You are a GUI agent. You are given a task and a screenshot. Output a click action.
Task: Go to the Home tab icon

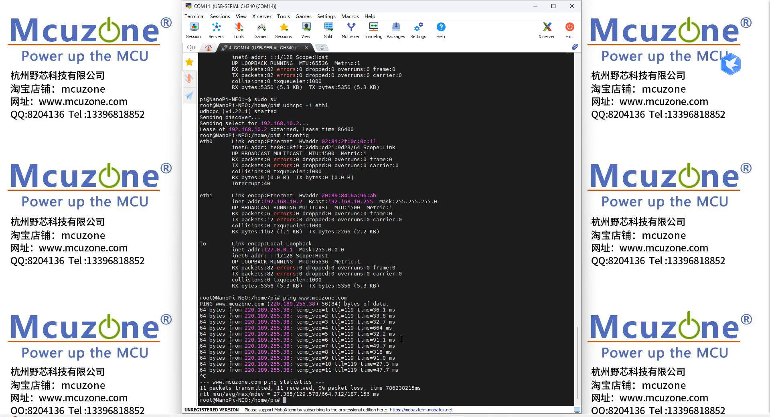click(209, 48)
